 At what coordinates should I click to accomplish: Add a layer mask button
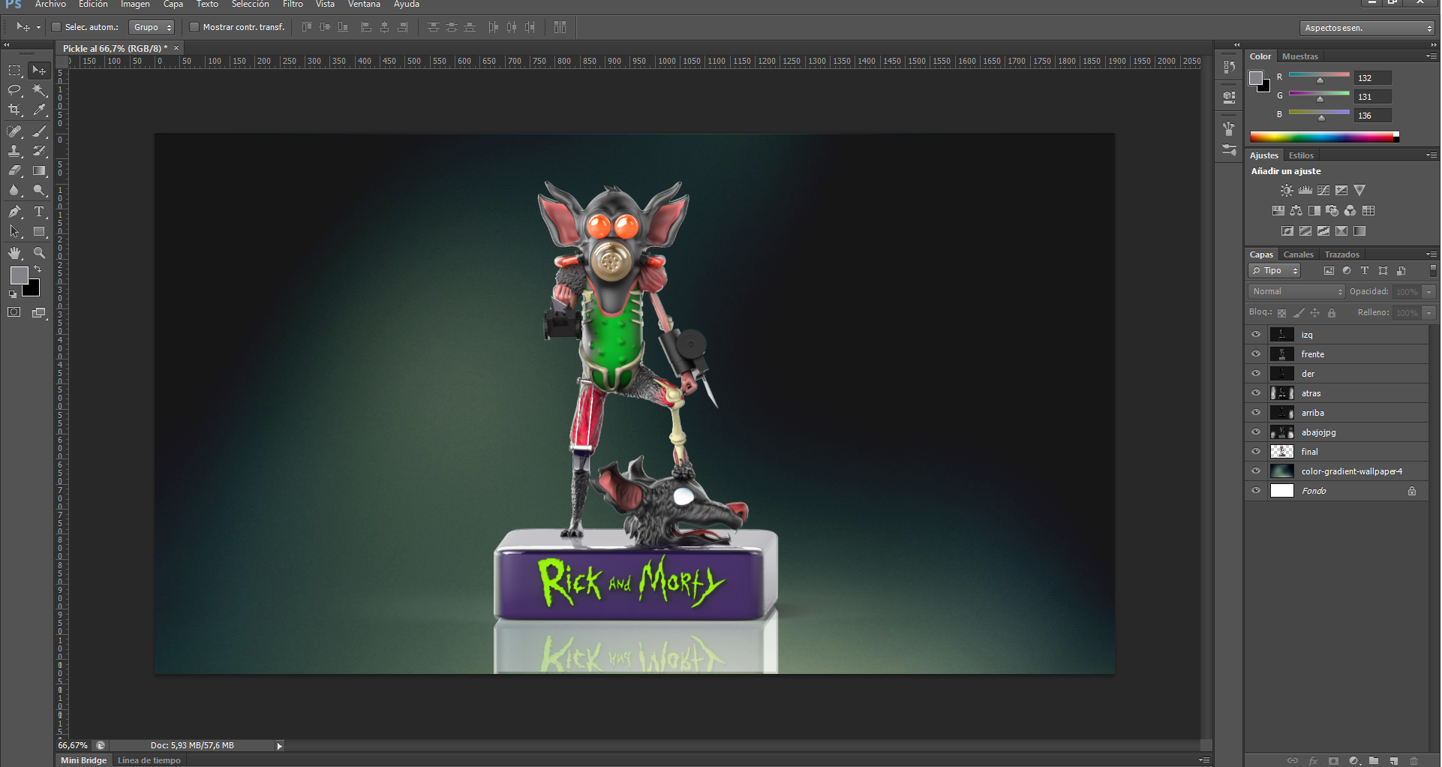(1333, 760)
